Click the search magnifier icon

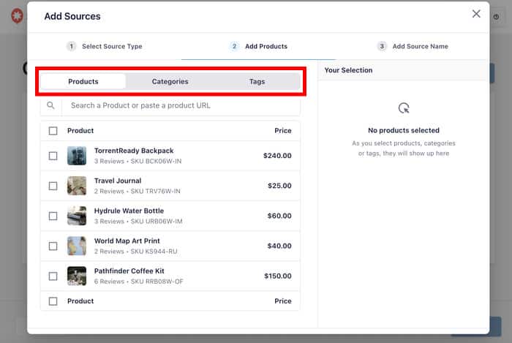[x=50, y=105]
